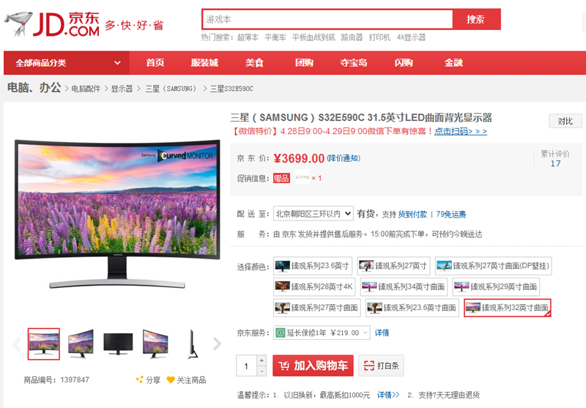
Task: Select third thumbnail back view
Action: point(118,344)
